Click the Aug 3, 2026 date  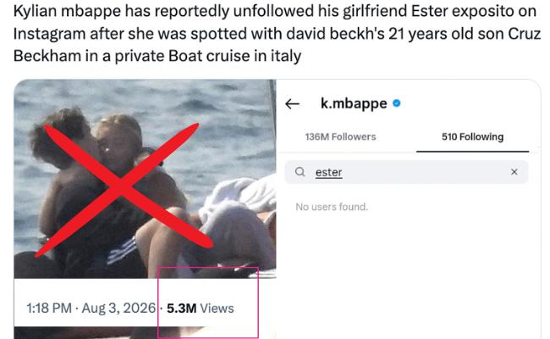tap(118, 308)
